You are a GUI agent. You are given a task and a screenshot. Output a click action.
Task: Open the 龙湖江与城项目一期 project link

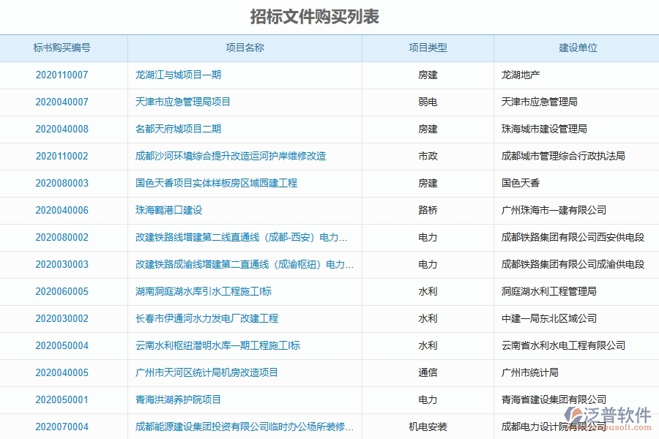pos(178,75)
